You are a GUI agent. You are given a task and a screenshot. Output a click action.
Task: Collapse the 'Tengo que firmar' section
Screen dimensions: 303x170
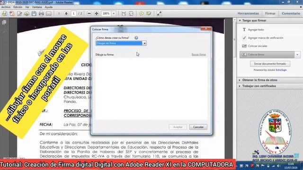(240, 20)
